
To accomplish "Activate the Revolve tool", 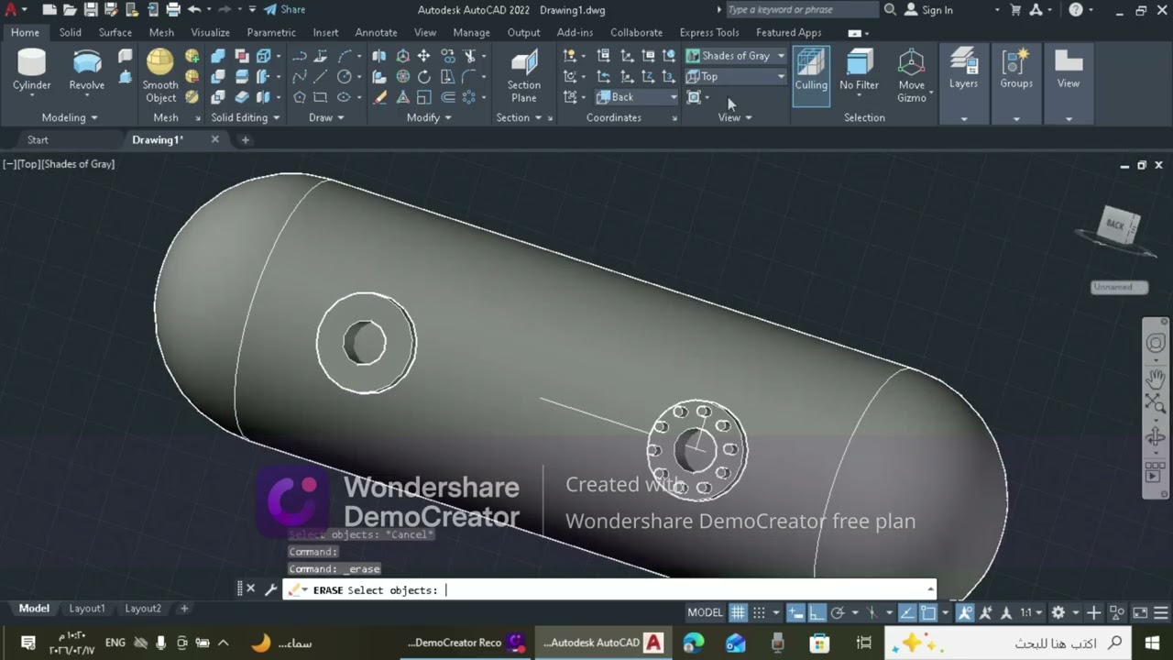I will point(87,71).
